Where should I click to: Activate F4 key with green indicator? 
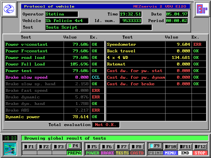click(x=74, y=146)
